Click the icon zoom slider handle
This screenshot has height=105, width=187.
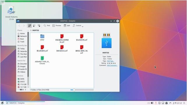74,90
